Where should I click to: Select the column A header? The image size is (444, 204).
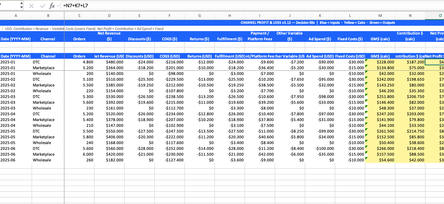(x=16, y=16)
